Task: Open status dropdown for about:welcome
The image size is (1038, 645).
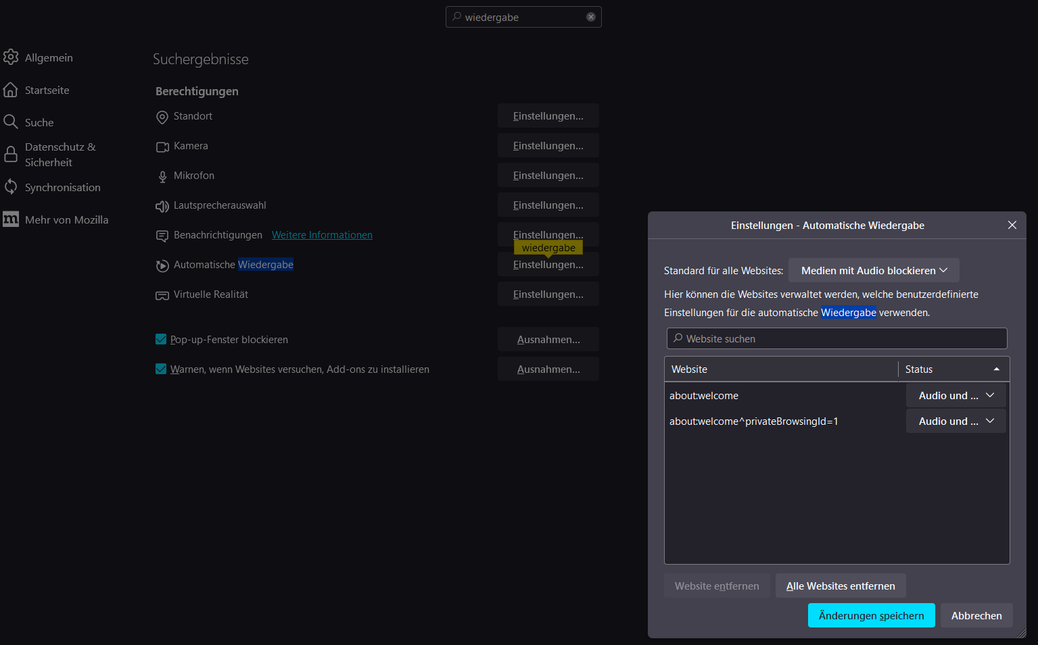Action: [x=956, y=395]
